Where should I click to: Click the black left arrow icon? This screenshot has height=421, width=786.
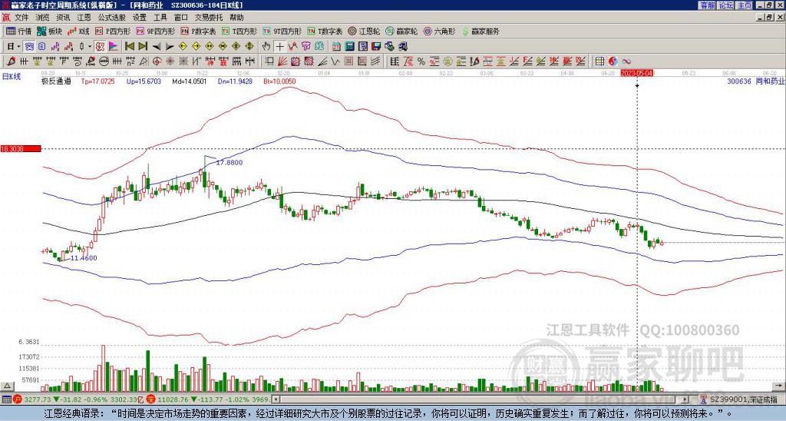point(157,46)
